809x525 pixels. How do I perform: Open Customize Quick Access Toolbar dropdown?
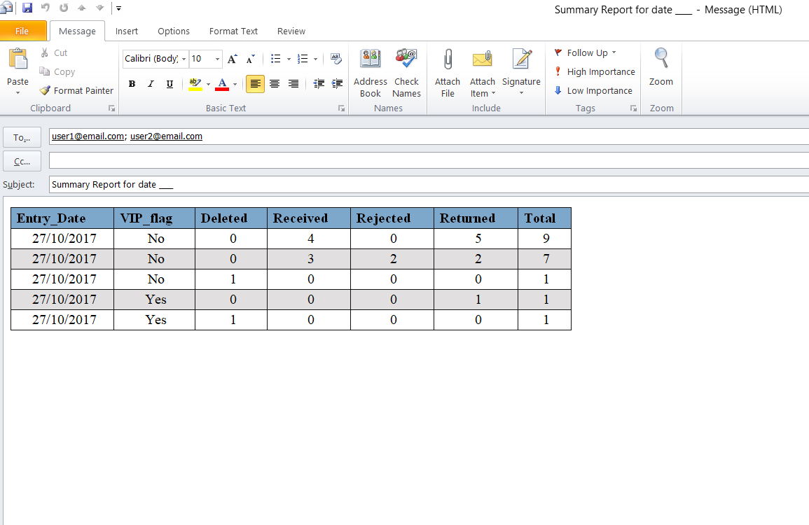coord(118,8)
